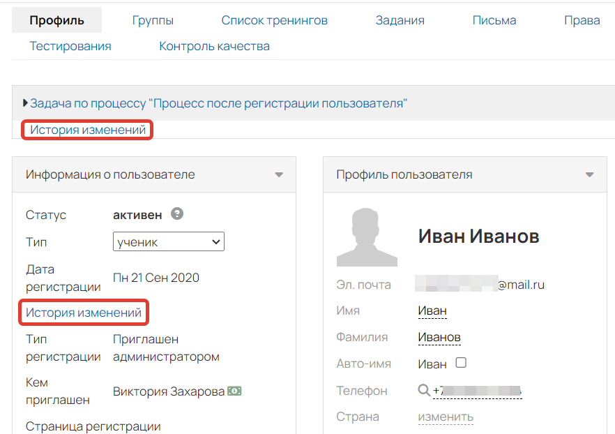Viewport: 615px width, 434px height.
Task: Switch to the Тестирования tab
Action: coord(70,46)
